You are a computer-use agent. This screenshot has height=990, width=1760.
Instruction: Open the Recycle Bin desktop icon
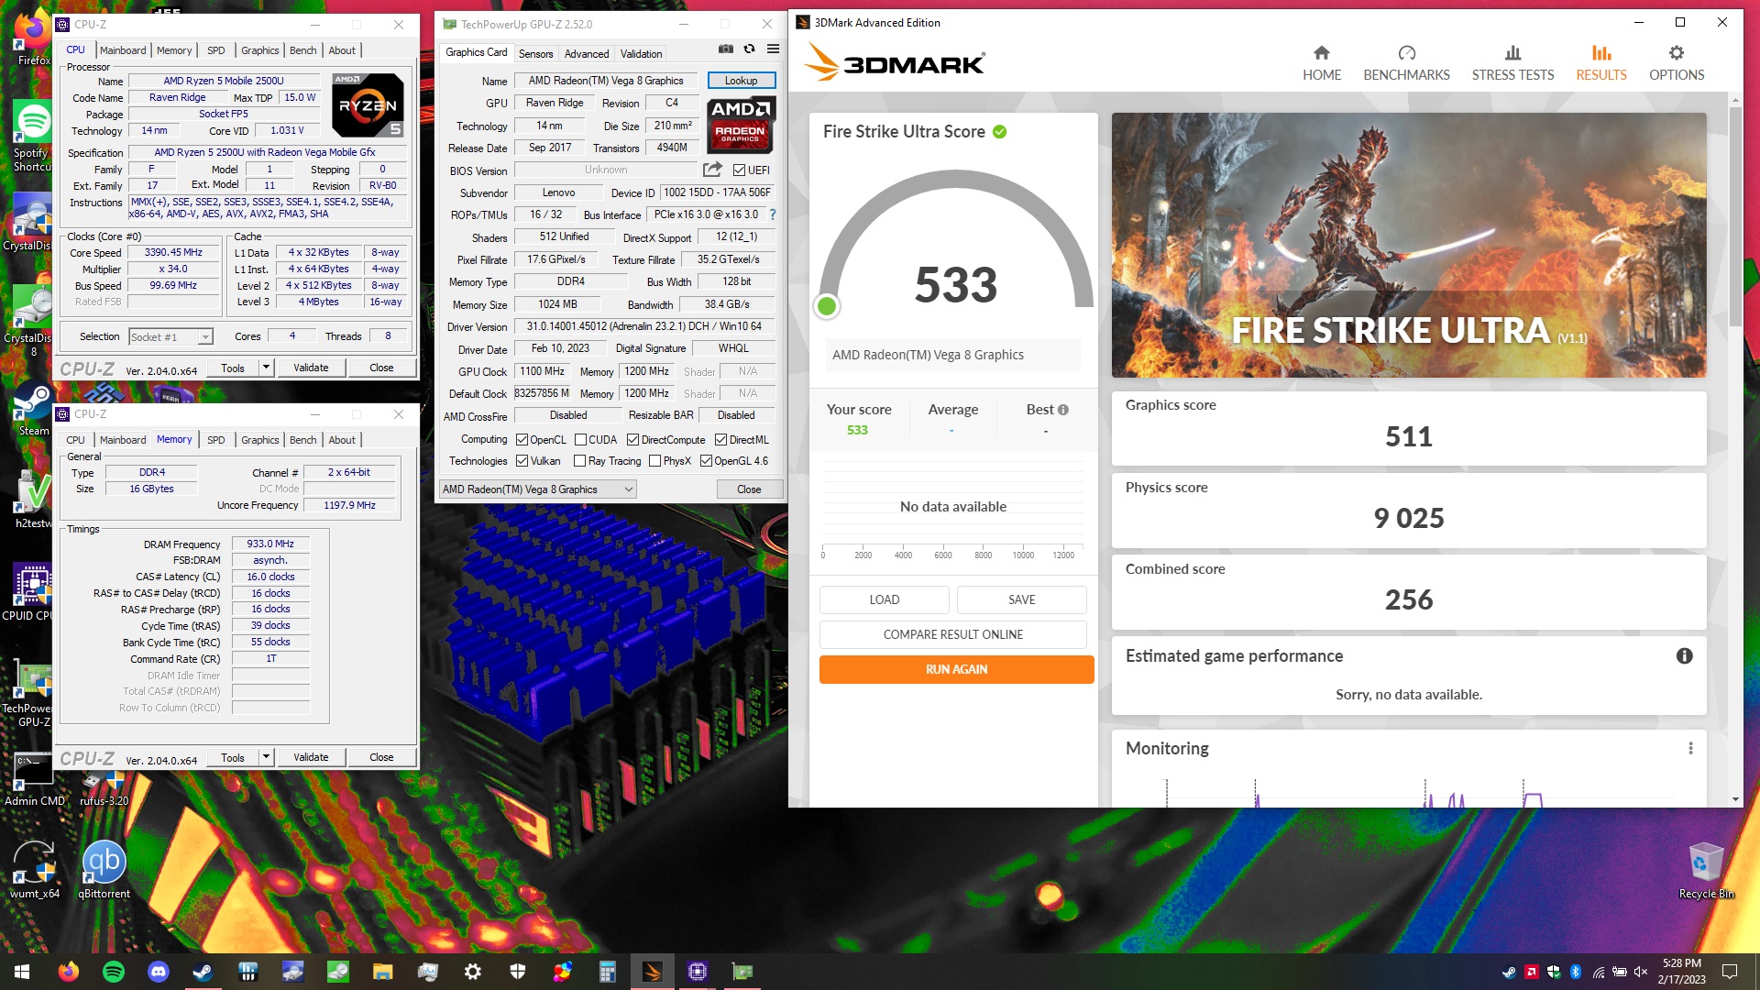coord(1706,869)
